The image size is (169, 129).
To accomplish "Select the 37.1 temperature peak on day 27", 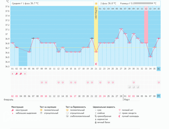I will [121, 29].
